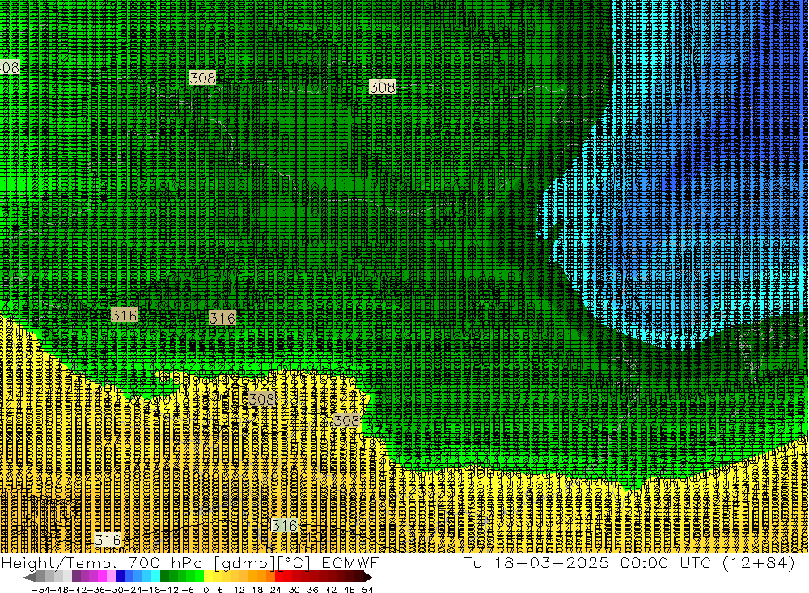Click the '30' legend value

(x=294, y=590)
